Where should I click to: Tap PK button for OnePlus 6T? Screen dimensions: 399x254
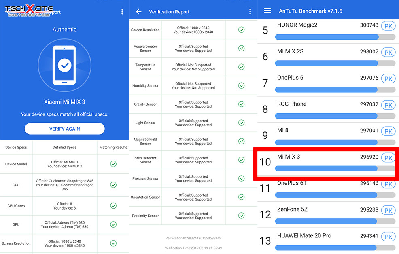388,184
